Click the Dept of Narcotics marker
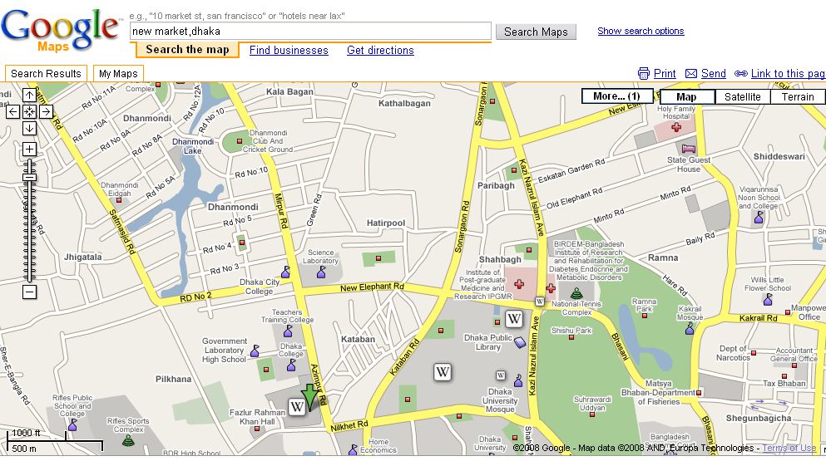826x461 pixels. tap(754, 352)
